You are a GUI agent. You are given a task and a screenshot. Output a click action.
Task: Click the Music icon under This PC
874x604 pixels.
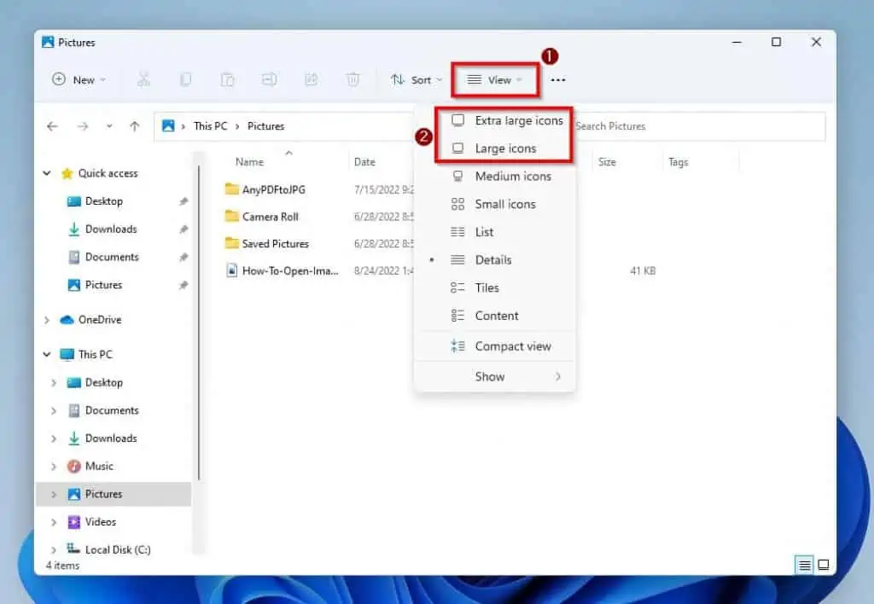coord(73,466)
